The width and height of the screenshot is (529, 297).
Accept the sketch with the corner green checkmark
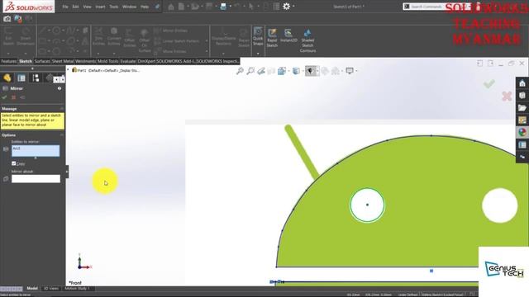coord(488,83)
